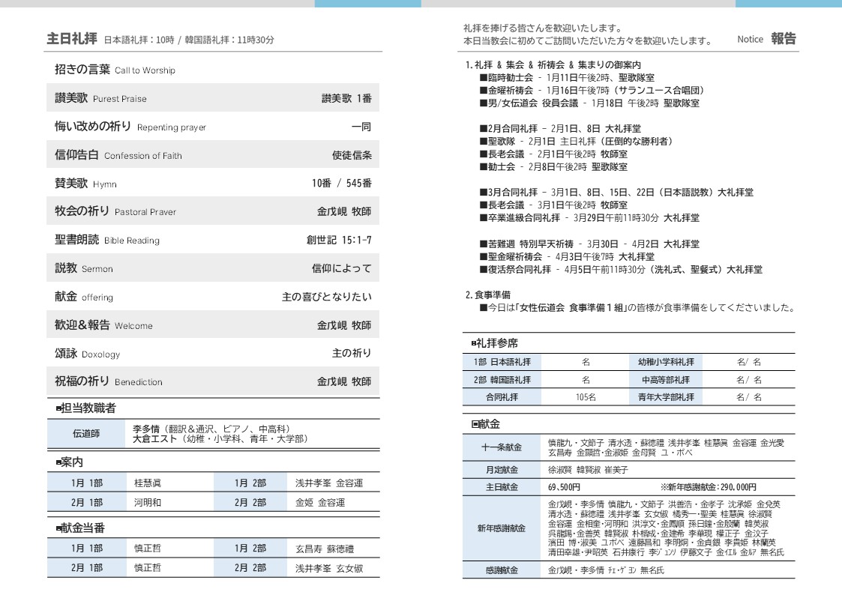This screenshot has width=842, height=595.
Task: Click the blue bar atop the left page
Action: pyautogui.click(x=367, y=4)
